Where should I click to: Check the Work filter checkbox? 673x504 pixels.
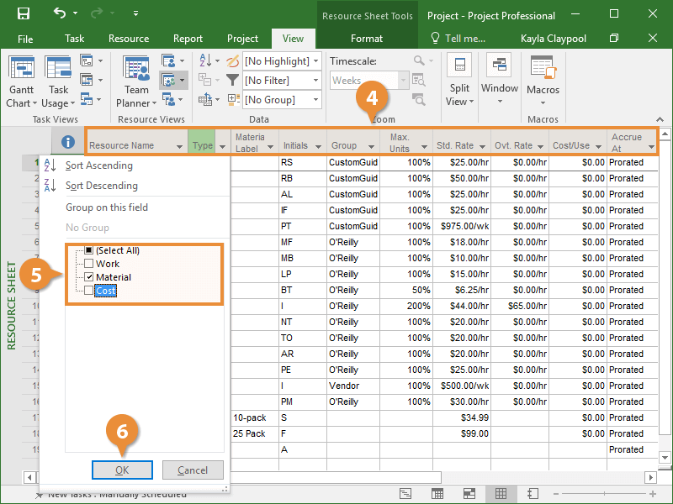[x=89, y=264]
